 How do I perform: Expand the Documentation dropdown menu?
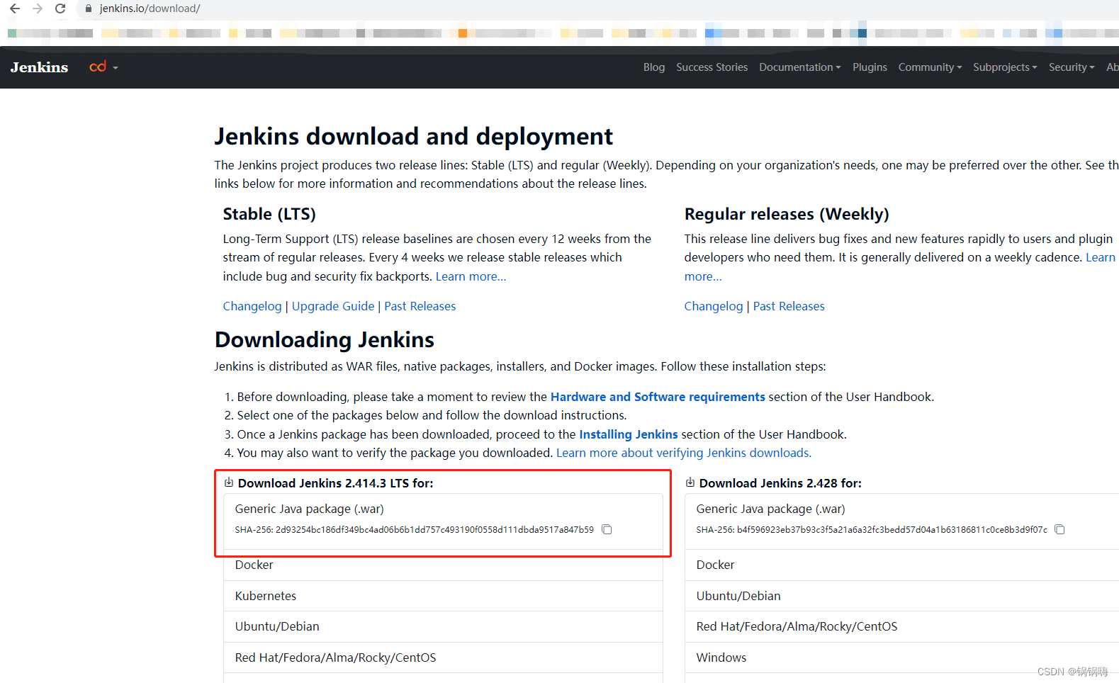(800, 67)
